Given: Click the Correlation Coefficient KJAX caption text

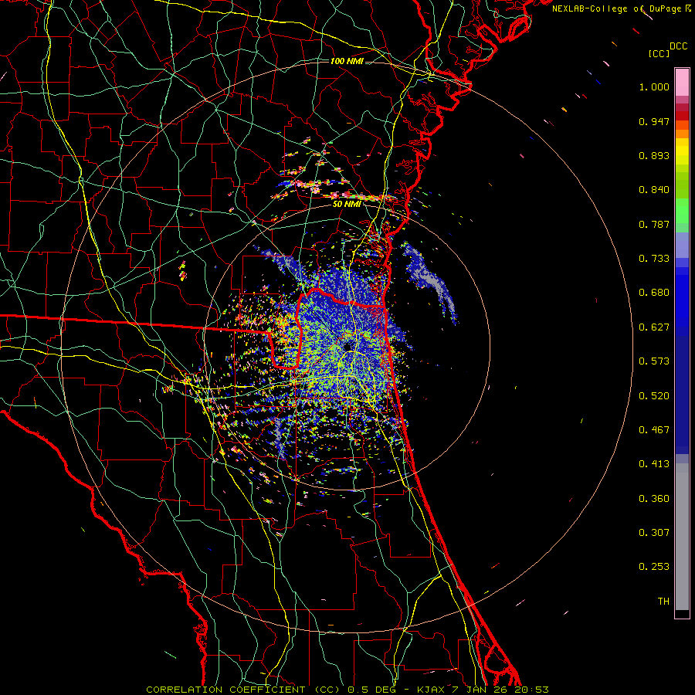Looking at the screenshot, I should [x=347, y=690].
